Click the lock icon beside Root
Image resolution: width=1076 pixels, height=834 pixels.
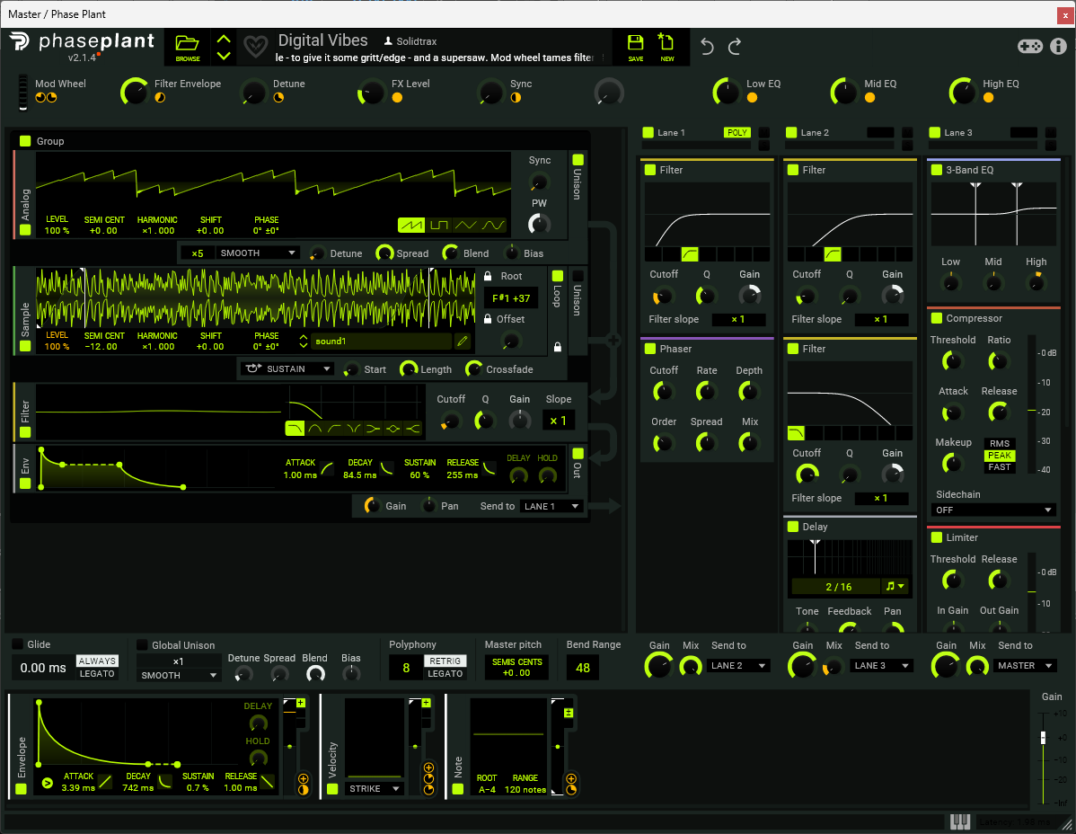point(488,276)
